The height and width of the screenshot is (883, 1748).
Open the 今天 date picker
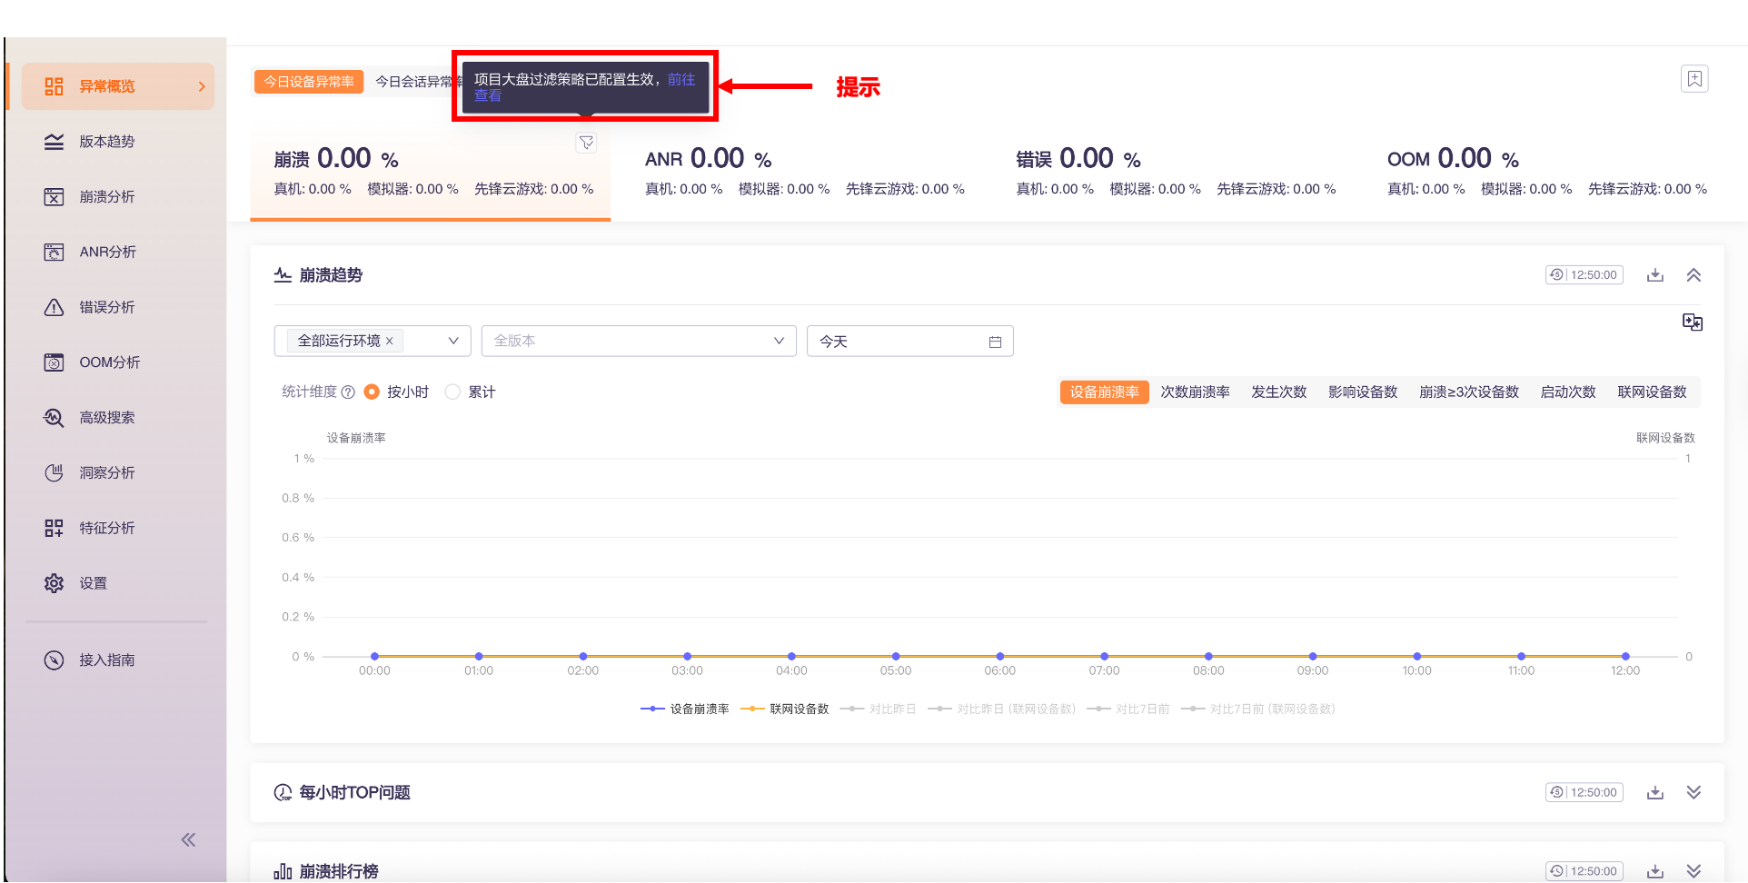click(x=910, y=342)
